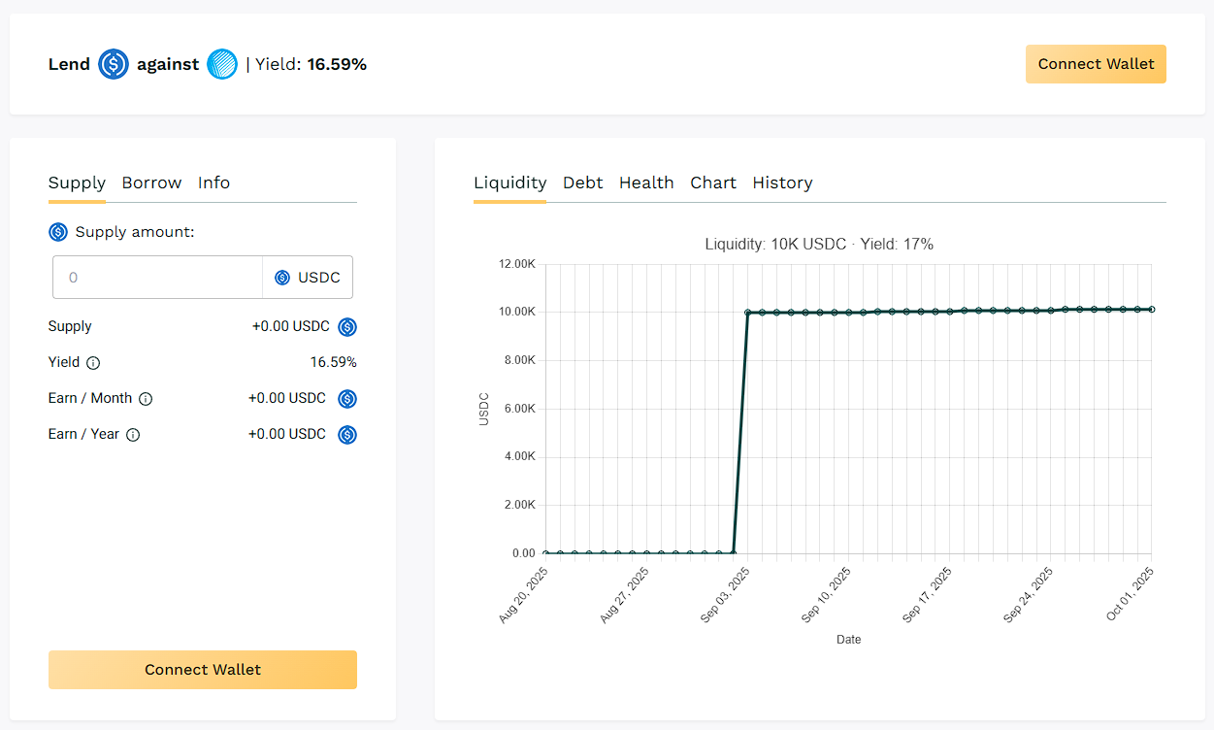
Task: Click the striped collateral token icon in header
Action: click(222, 65)
